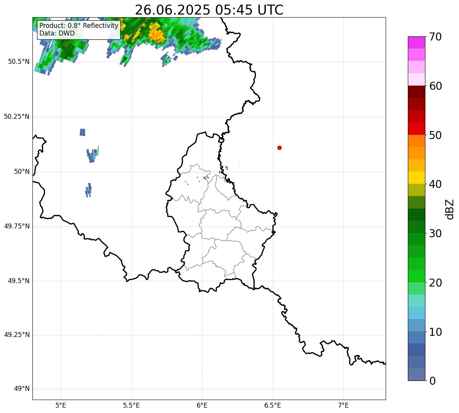Pick the magenta top colorbar segment
The height and width of the screenshot is (413, 459).
[x=416, y=42]
